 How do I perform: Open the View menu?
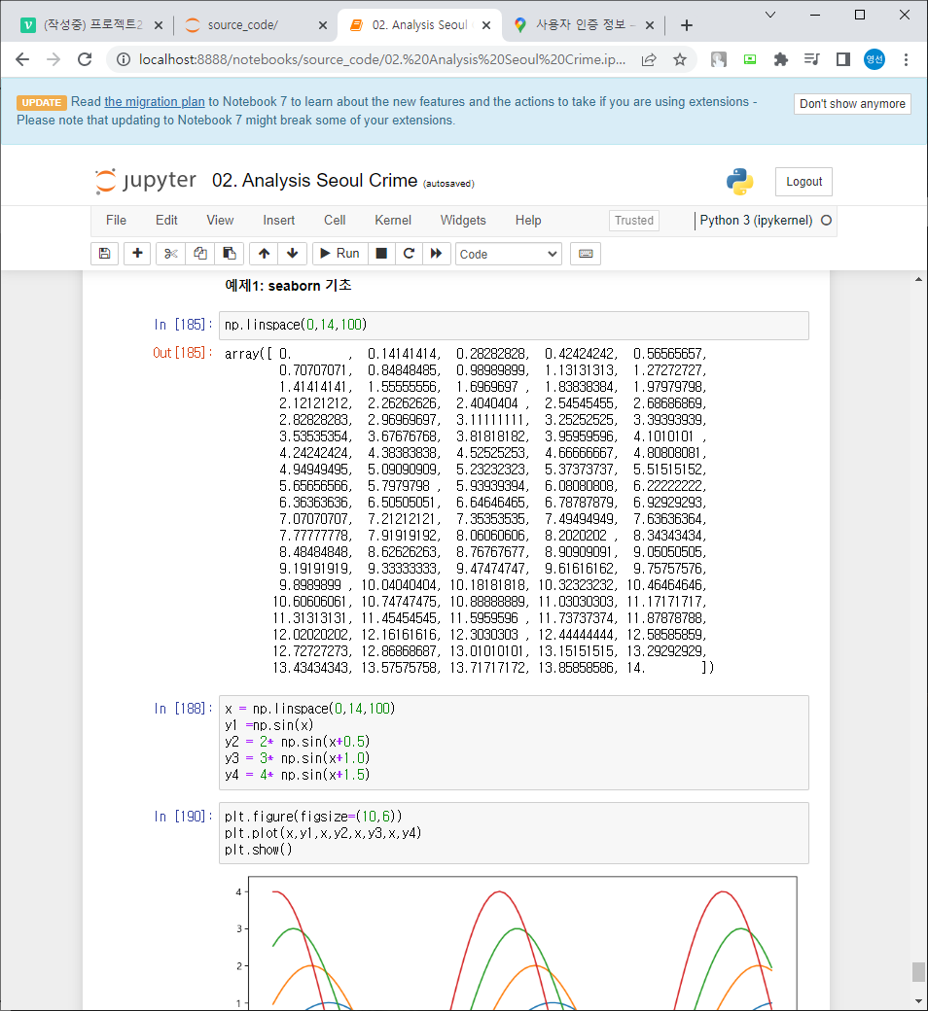point(220,221)
